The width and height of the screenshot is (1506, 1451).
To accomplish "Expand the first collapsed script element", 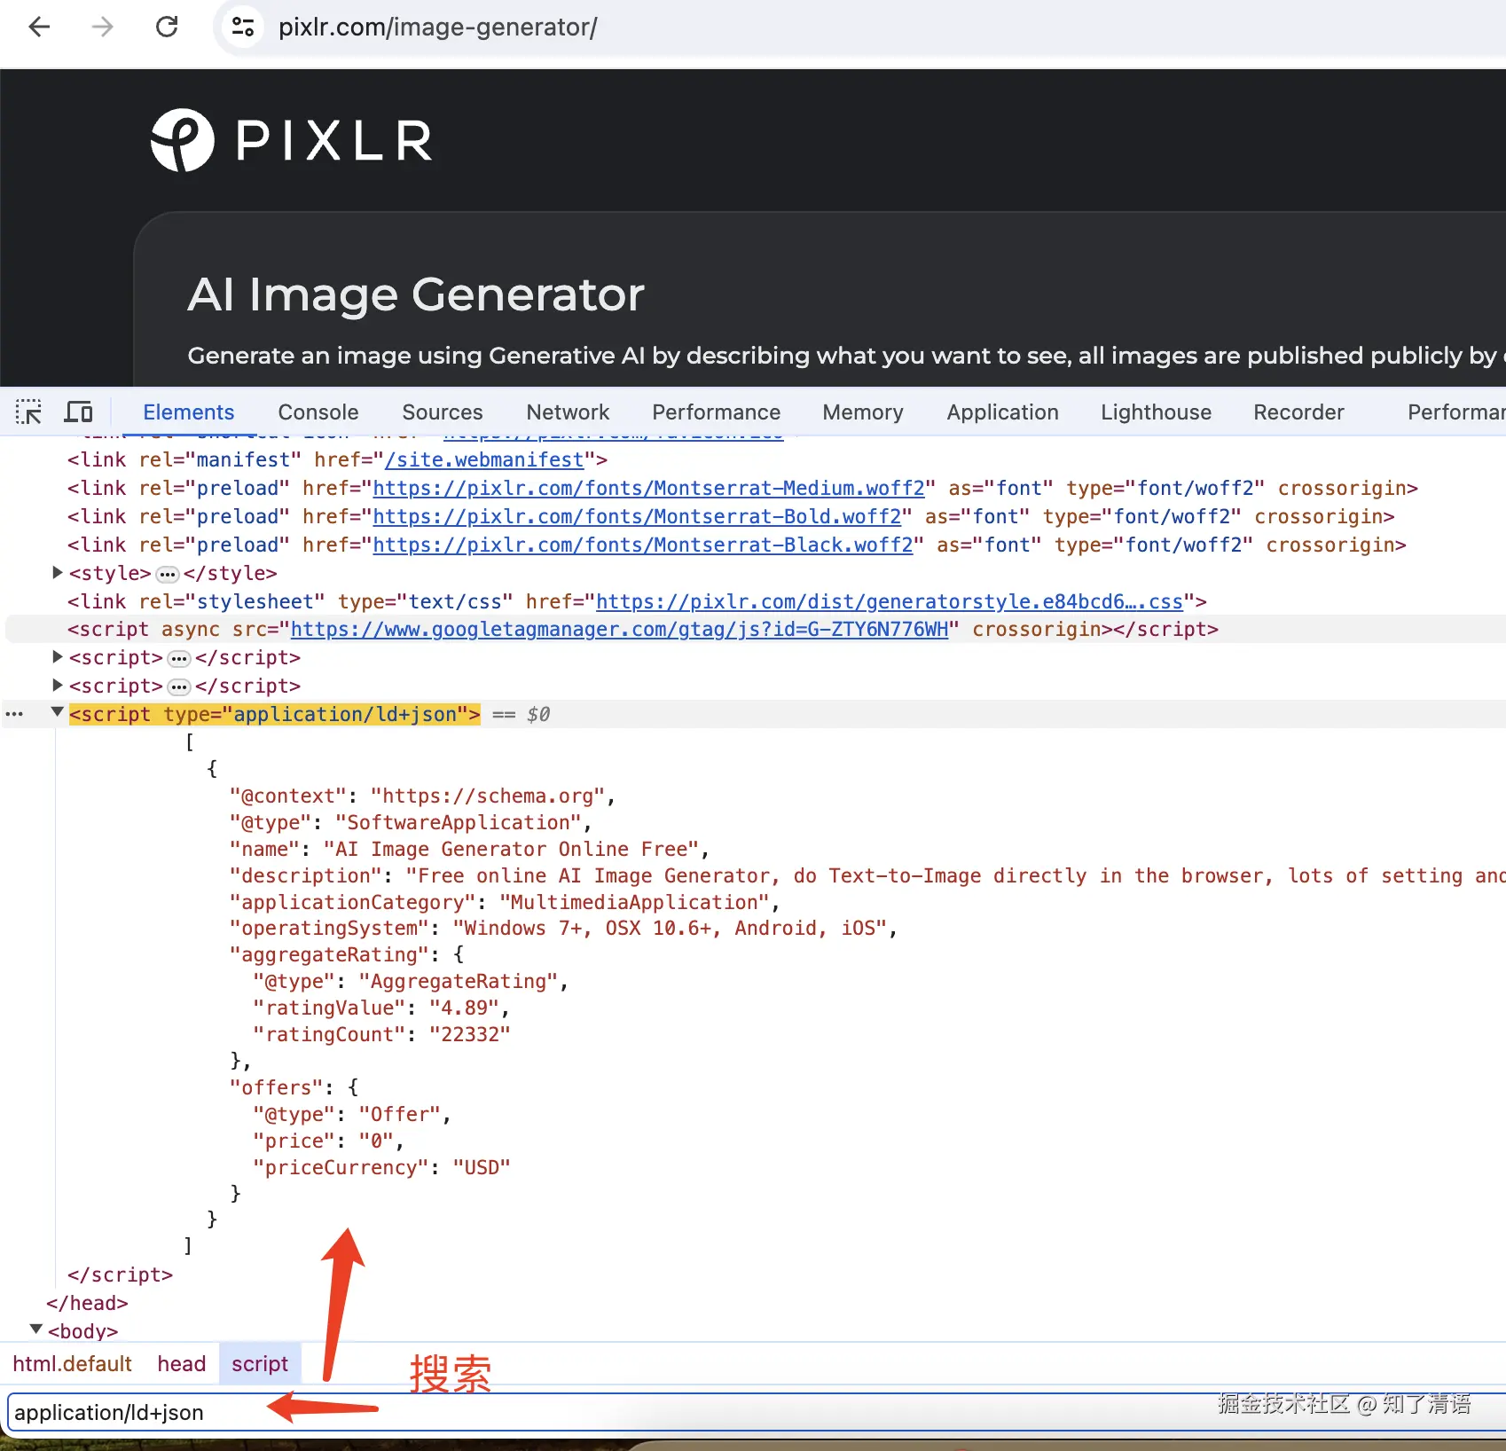I will (x=58, y=657).
